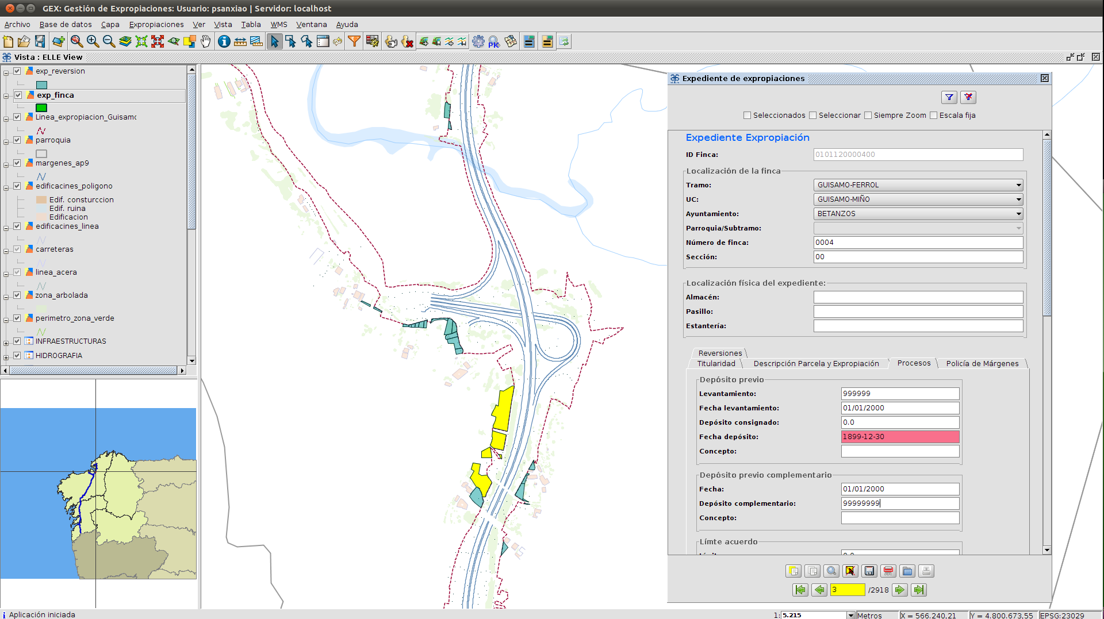Image resolution: width=1104 pixels, height=619 pixels.
Task: Click green arrows zoom full extent icon
Action: point(141,41)
